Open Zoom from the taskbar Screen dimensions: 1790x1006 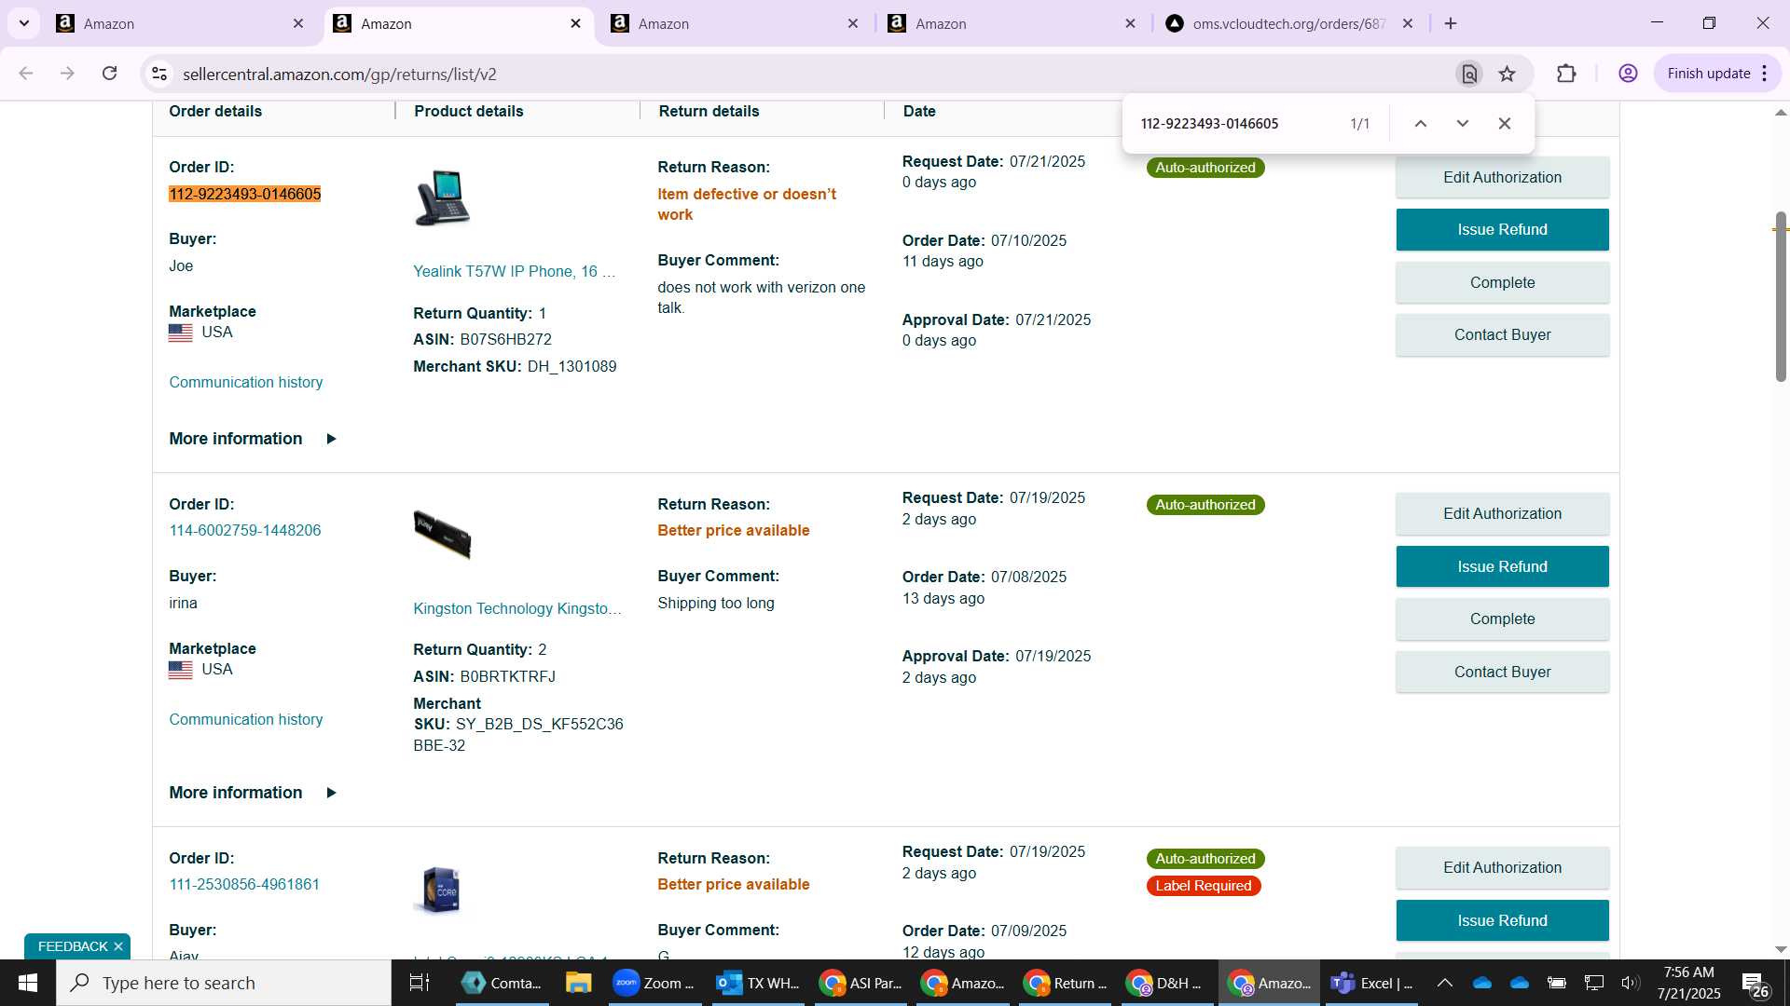[654, 983]
